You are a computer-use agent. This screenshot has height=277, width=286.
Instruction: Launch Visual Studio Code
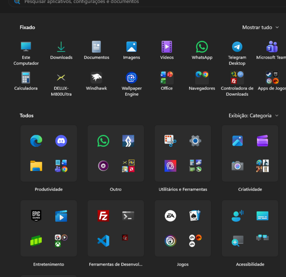tap(103, 241)
